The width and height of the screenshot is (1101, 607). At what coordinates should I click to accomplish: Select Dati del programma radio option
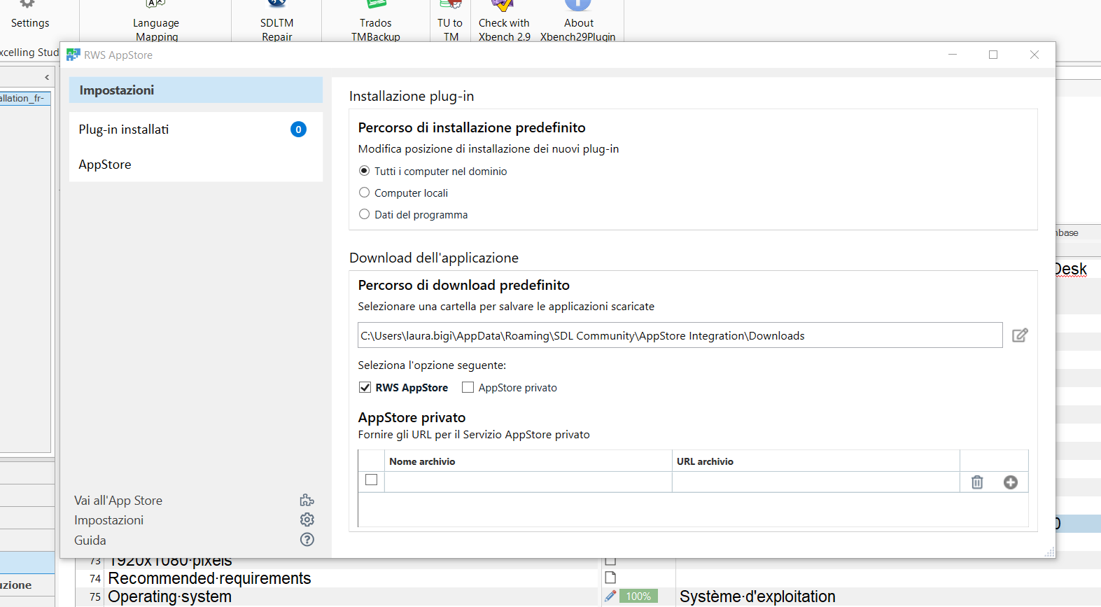tap(414, 214)
